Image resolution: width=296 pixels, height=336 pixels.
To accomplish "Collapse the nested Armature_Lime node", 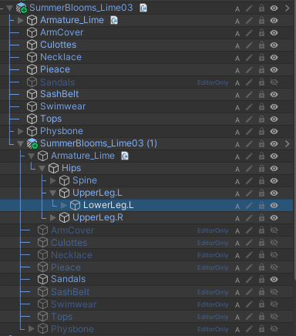I will point(32,156).
